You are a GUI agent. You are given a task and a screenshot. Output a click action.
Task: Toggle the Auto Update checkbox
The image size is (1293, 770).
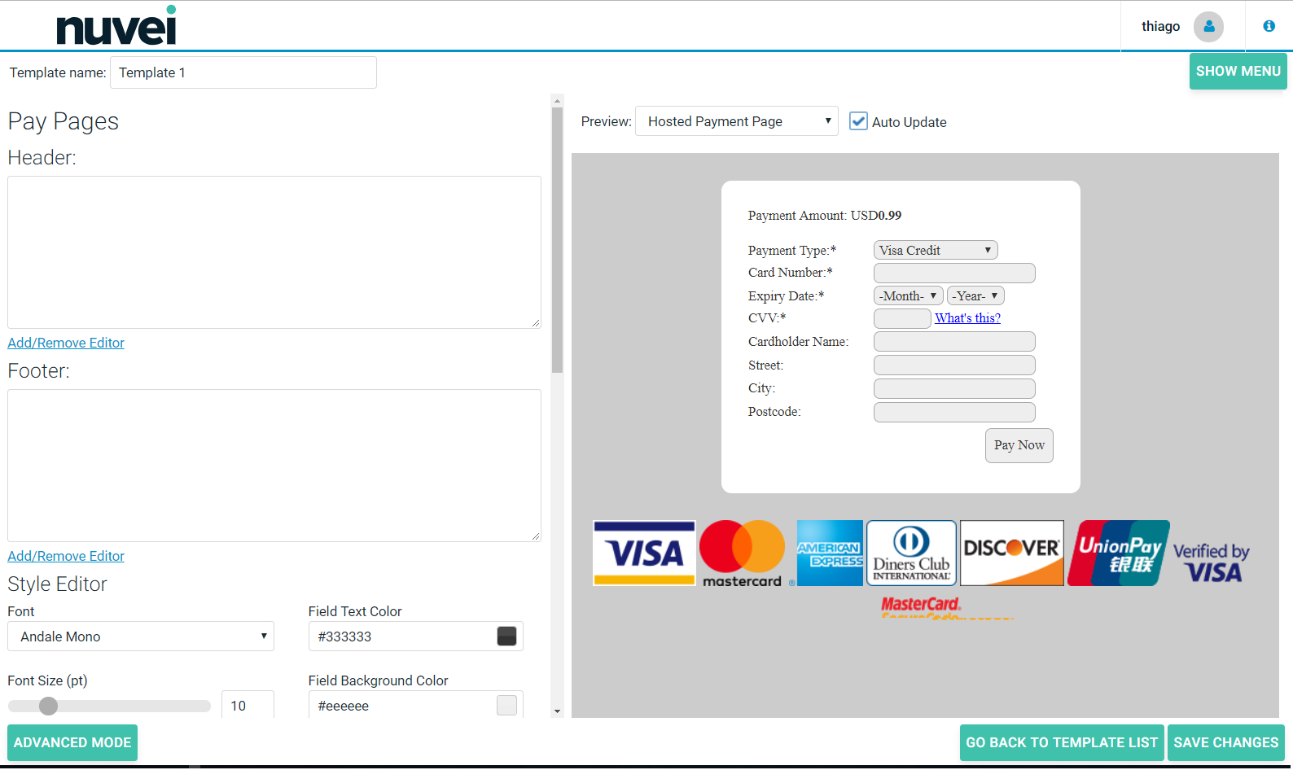click(x=858, y=121)
